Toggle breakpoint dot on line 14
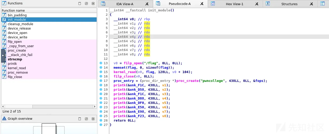 (101, 68)
